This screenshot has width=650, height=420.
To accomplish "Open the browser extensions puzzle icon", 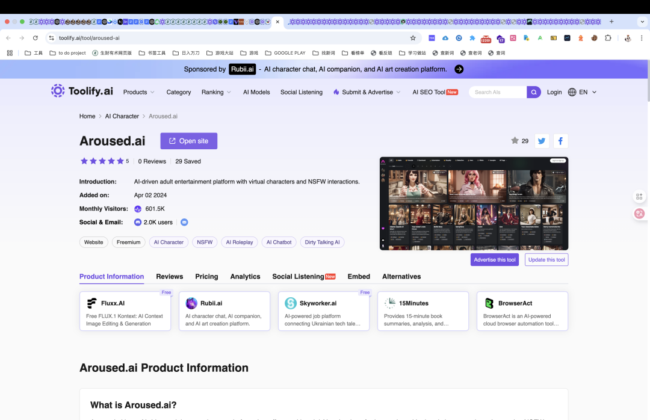I will click(608, 38).
